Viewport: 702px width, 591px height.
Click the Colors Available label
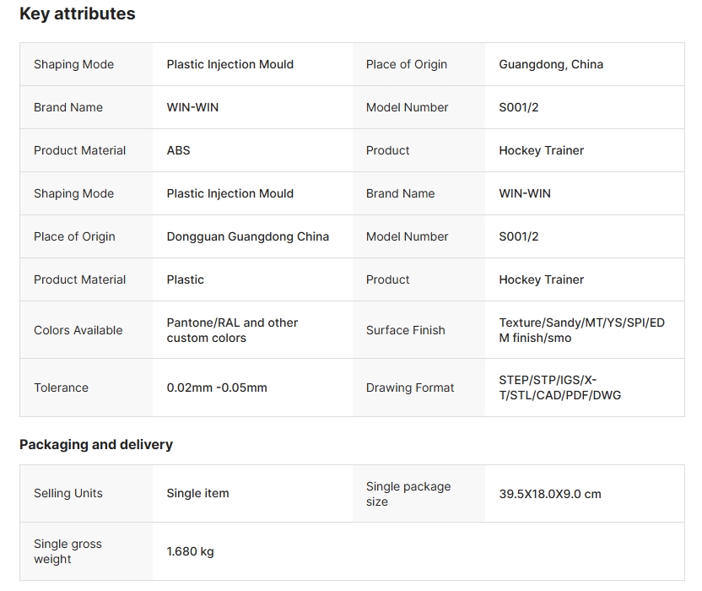point(78,330)
